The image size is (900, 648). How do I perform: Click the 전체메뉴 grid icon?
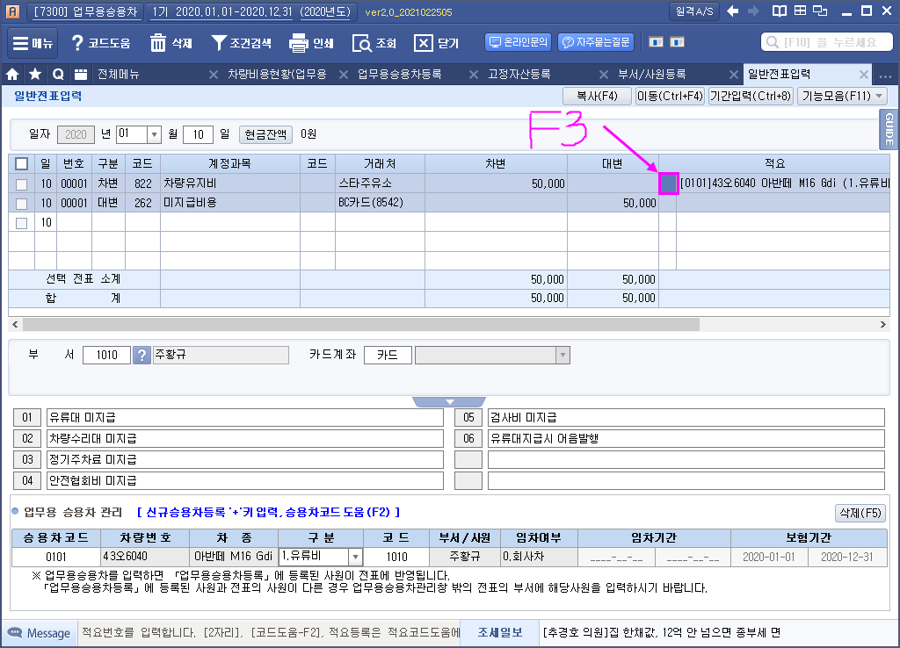coord(81,74)
